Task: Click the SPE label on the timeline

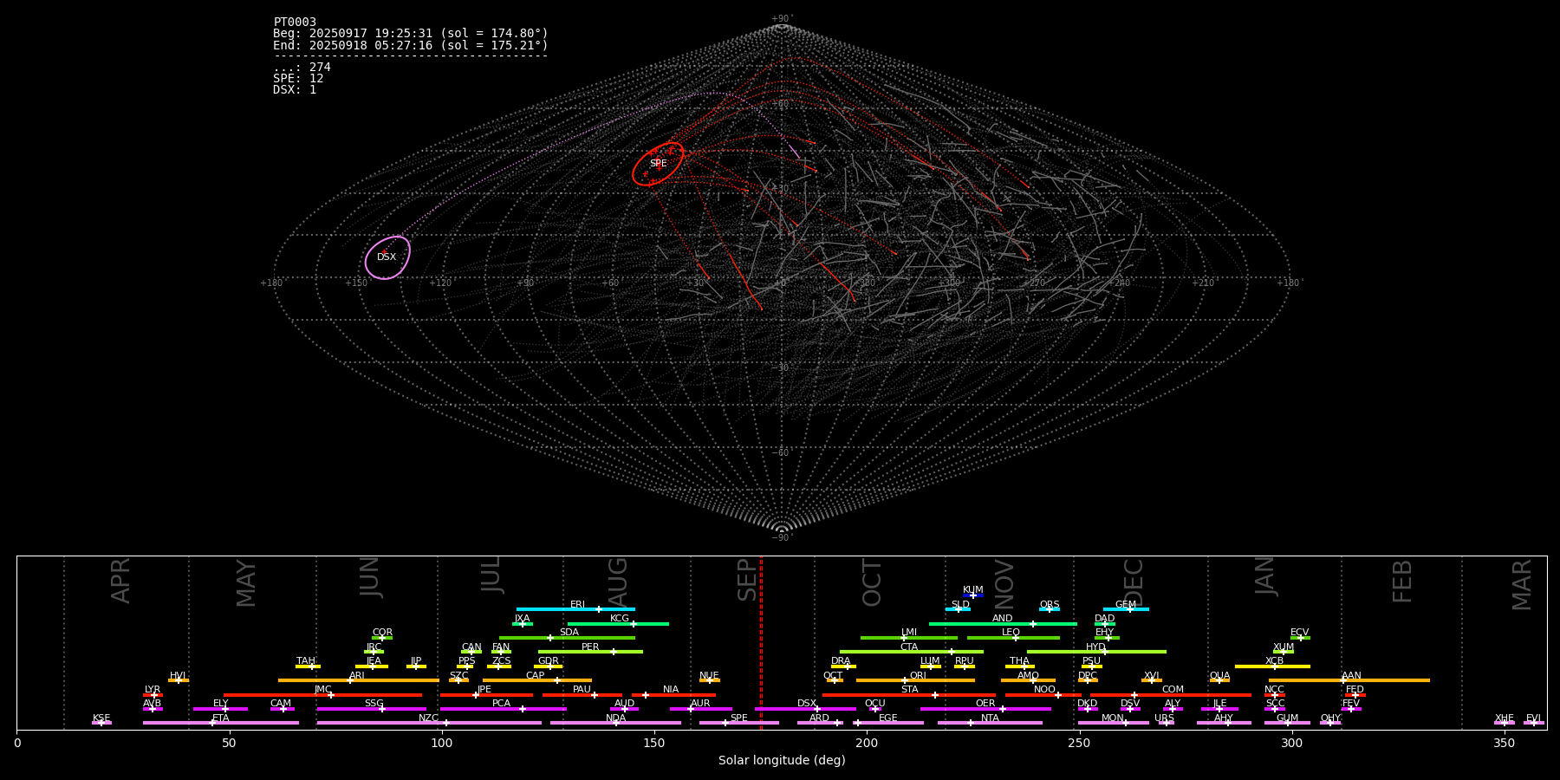Action: [739, 718]
